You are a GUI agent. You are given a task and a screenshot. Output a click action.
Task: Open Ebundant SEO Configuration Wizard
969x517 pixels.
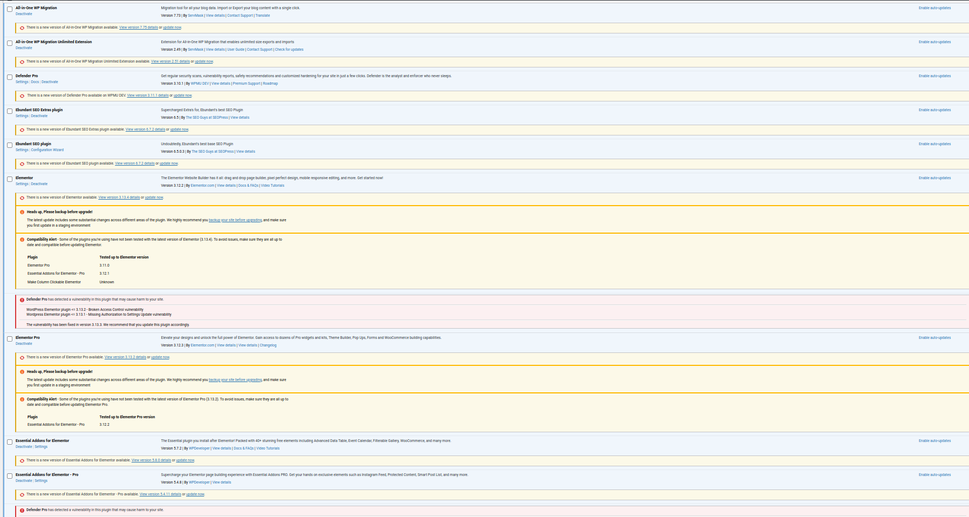point(47,150)
